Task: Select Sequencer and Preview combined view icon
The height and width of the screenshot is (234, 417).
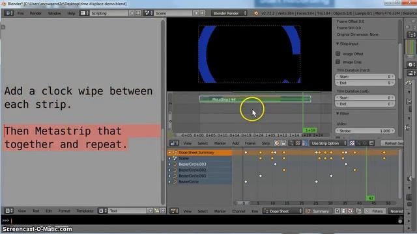Action: (x=304, y=143)
